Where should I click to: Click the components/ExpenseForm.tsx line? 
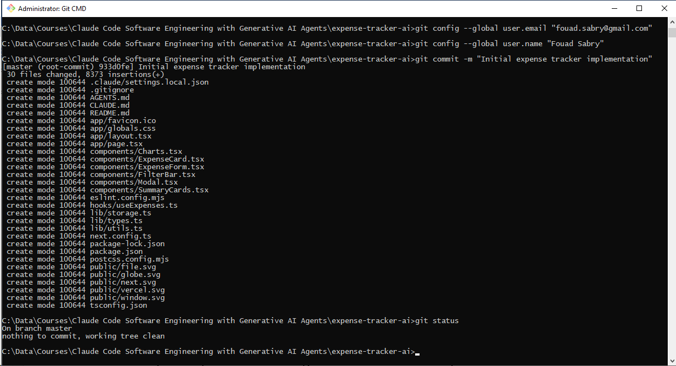point(105,167)
